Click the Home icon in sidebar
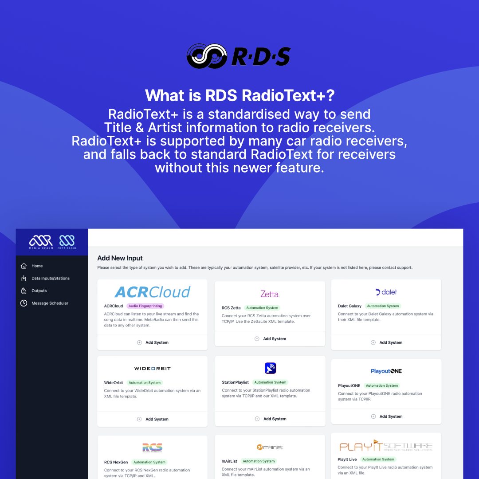Viewport: 479px width, 479px height. pyautogui.click(x=24, y=266)
